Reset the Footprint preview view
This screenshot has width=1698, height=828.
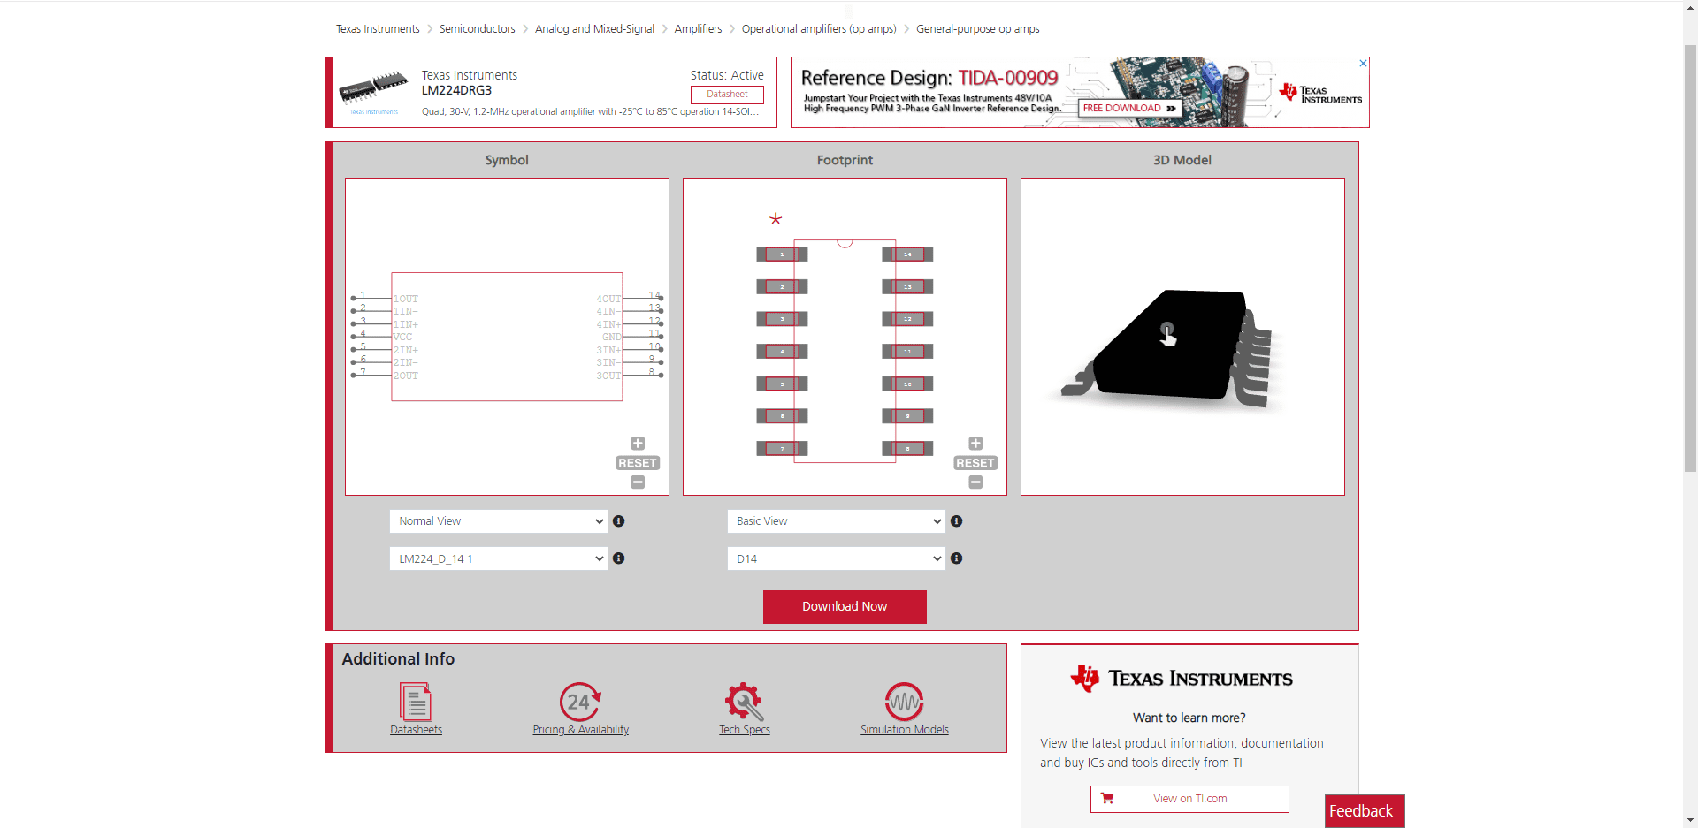[975, 463]
